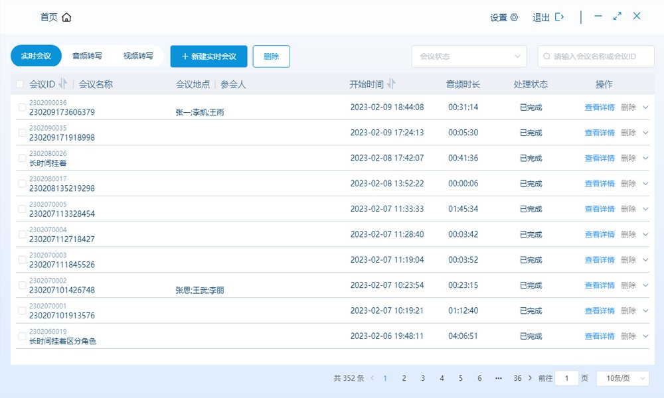This screenshot has height=398, width=664.
Task: Open the 10条/页 page size dropdown
Action: [x=622, y=378]
